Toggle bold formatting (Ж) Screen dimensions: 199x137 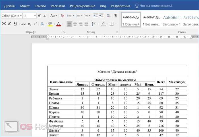coord(4,24)
